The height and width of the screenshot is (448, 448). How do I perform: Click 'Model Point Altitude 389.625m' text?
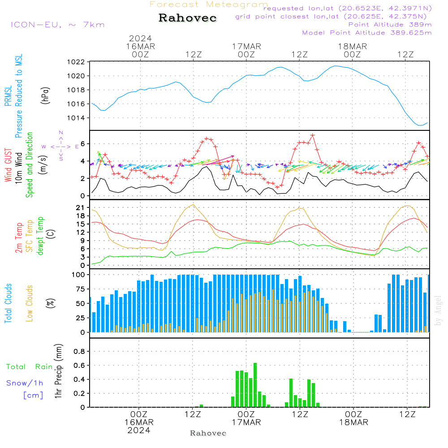367,33
